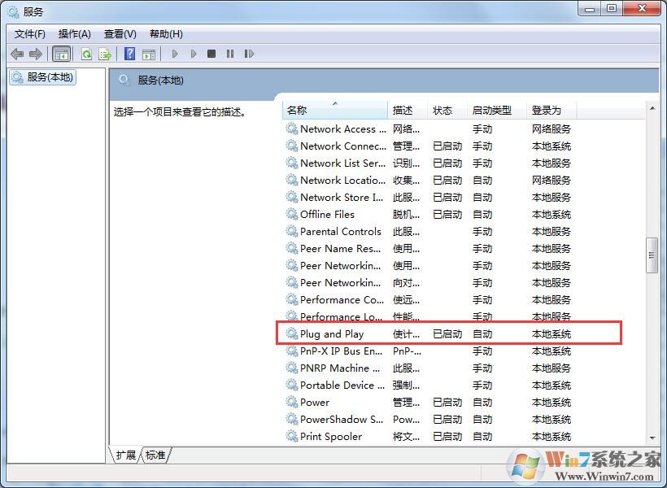Image resolution: width=667 pixels, height=488 pixels.
Task: Switch to the 标准 tab
Action: [x=156, y=455]
